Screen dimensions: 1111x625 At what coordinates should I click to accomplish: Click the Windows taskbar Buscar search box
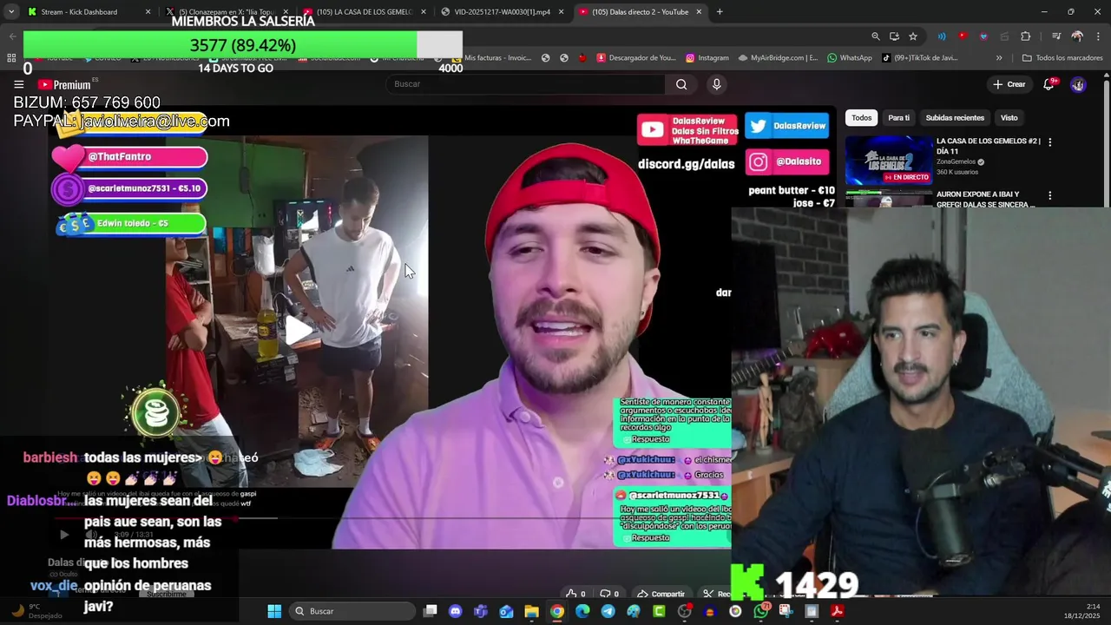click(351, 611)
